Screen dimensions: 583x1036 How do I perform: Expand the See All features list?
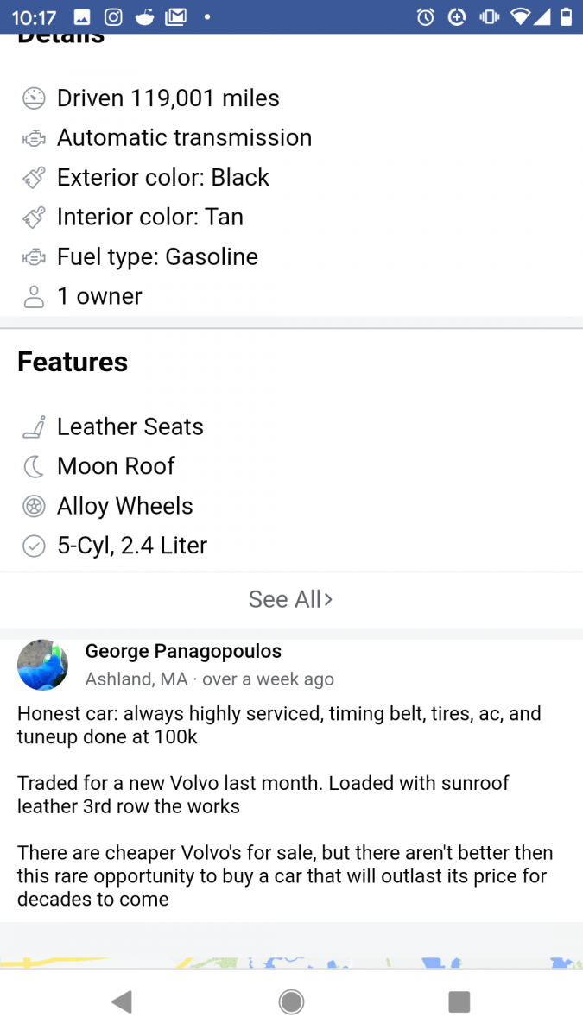291,599
